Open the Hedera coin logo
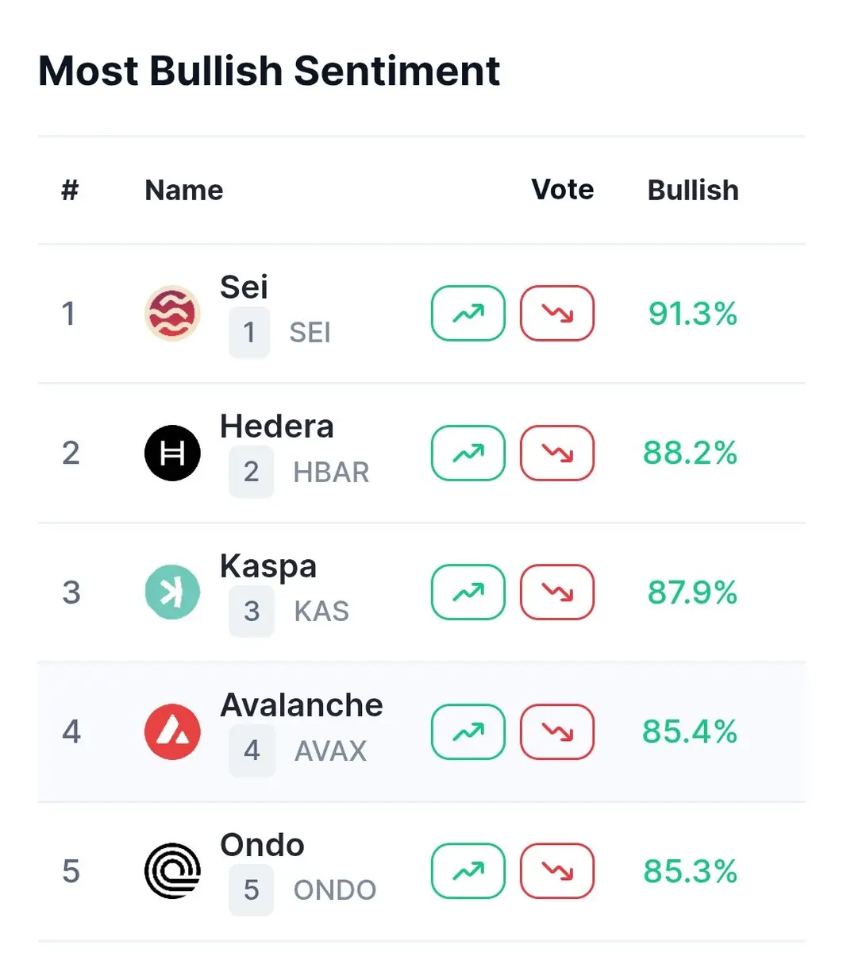The height and width of the screenshot is (953, 843). tap(172, 453)
